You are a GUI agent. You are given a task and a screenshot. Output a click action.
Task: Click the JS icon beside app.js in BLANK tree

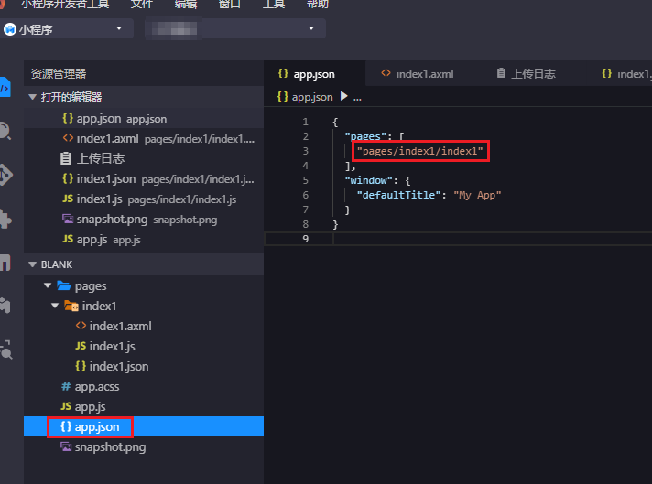point(66,406)
